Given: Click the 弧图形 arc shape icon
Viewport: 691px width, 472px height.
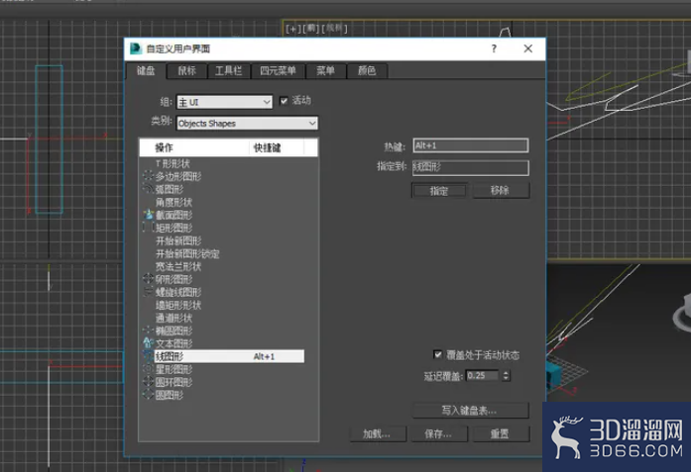Looking at the screenshot, I should pyautogui.click(x=148, y=189).
